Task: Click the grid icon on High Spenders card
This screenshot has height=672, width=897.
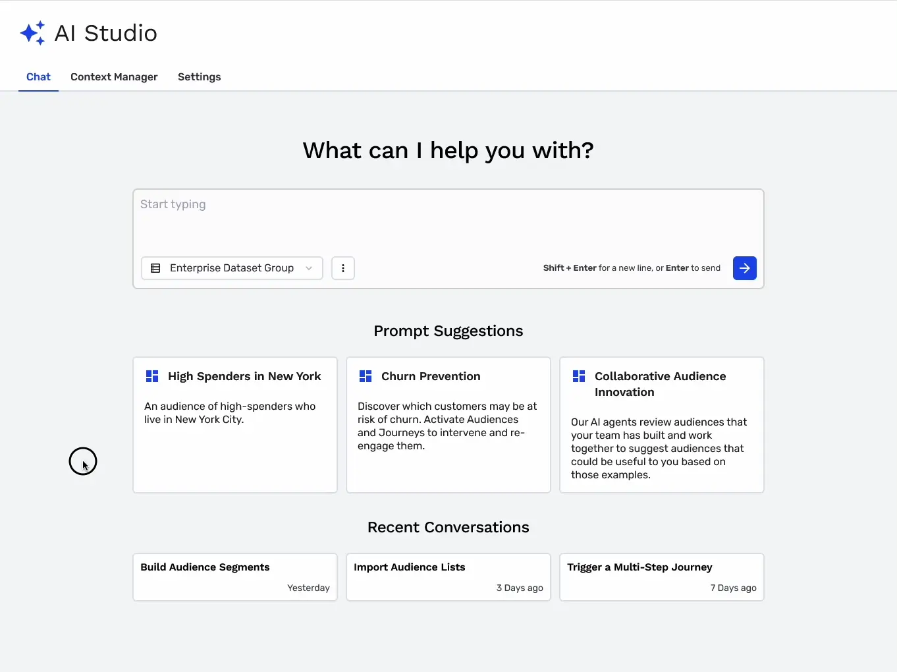Action: (152, 376)
